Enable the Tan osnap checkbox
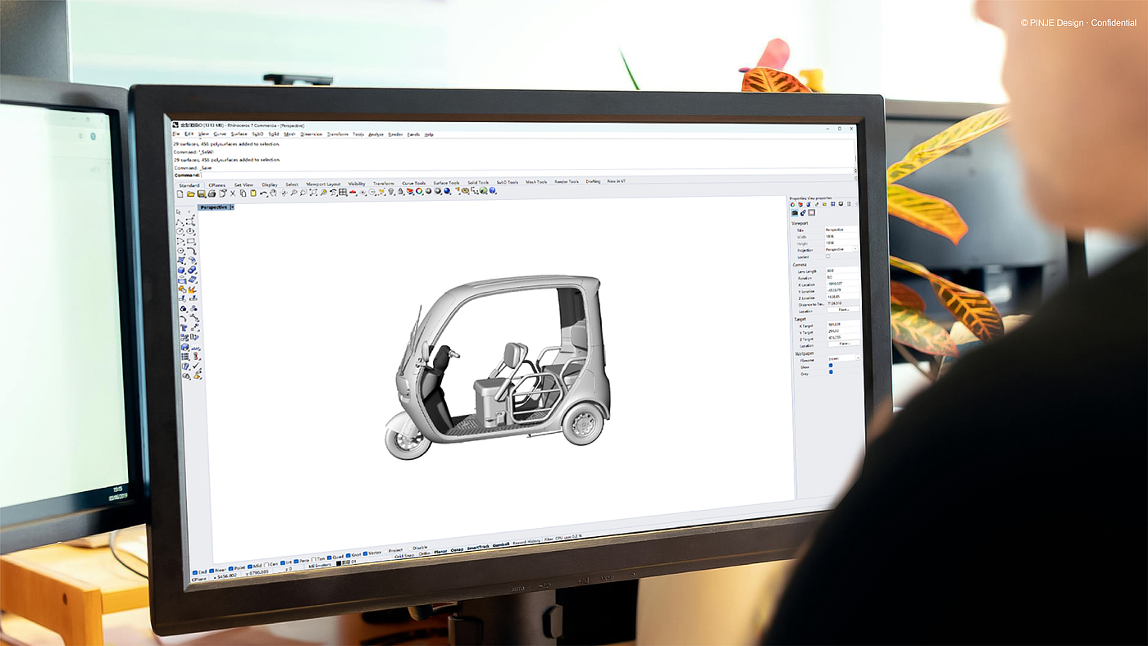 click(314, 559)
